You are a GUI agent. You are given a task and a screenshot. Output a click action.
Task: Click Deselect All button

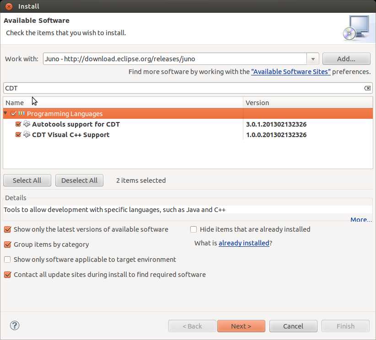(80, 180)
